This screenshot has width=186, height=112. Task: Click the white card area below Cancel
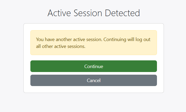(94, 89)
